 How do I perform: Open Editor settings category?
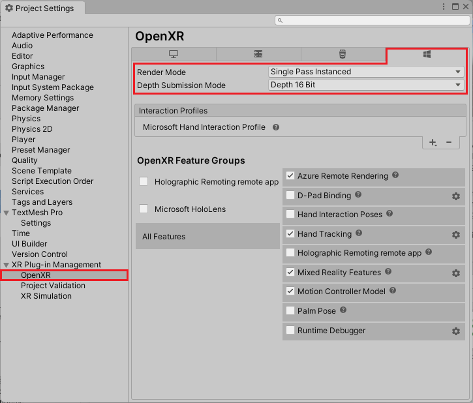tap(22, 56)
